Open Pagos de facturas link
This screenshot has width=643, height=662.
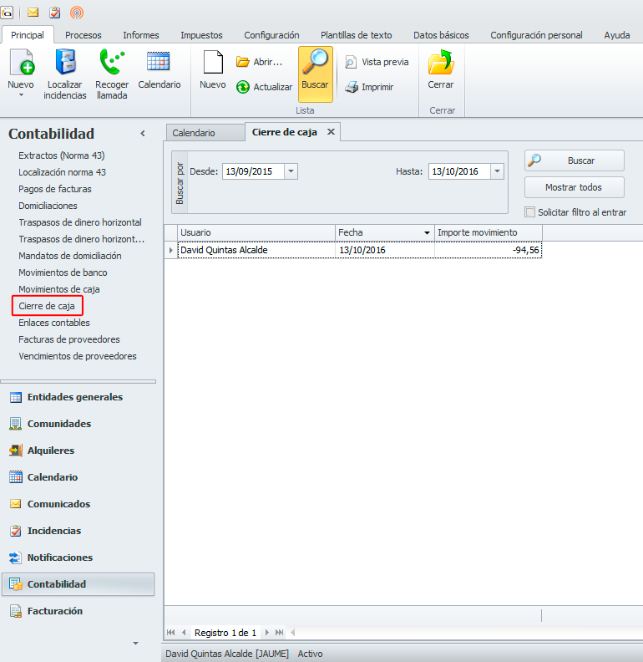[x=55, y=189]
